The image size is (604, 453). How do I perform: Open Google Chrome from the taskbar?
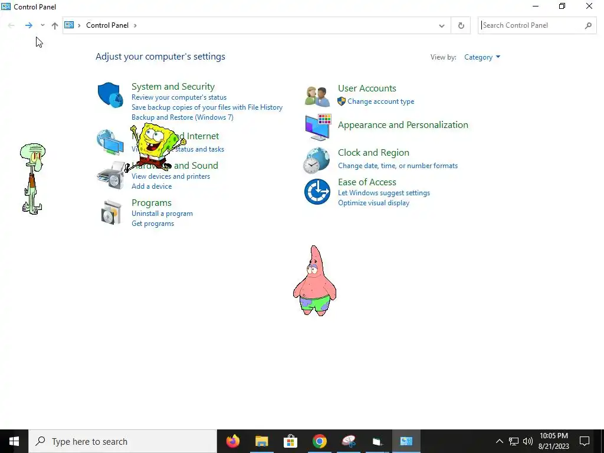tap(319, 441)
